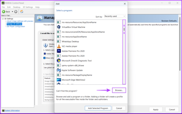Open the Use global setting dropdown
The height and width of the screenshot is (114, 182).
(49, 67)
